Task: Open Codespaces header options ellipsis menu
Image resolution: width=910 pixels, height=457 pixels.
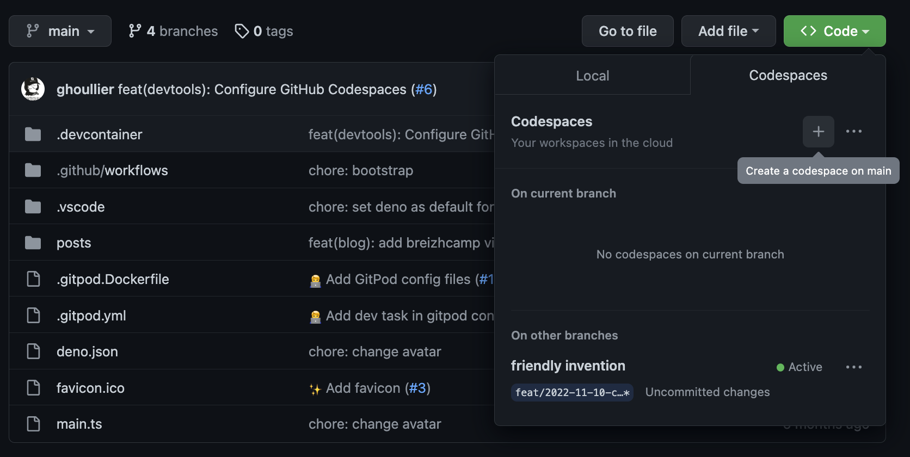Action: (854, 132)
